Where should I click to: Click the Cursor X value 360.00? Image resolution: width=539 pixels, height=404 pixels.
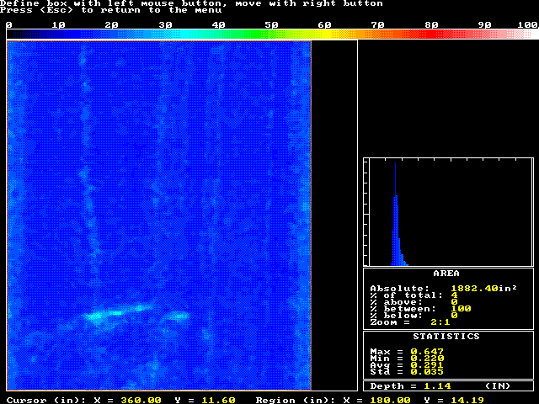141,401
